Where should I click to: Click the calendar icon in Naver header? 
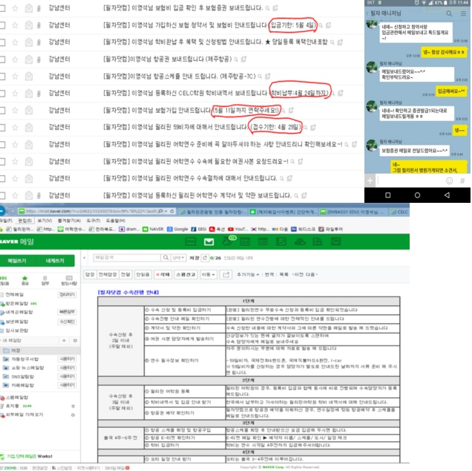(x=245, y=242)
